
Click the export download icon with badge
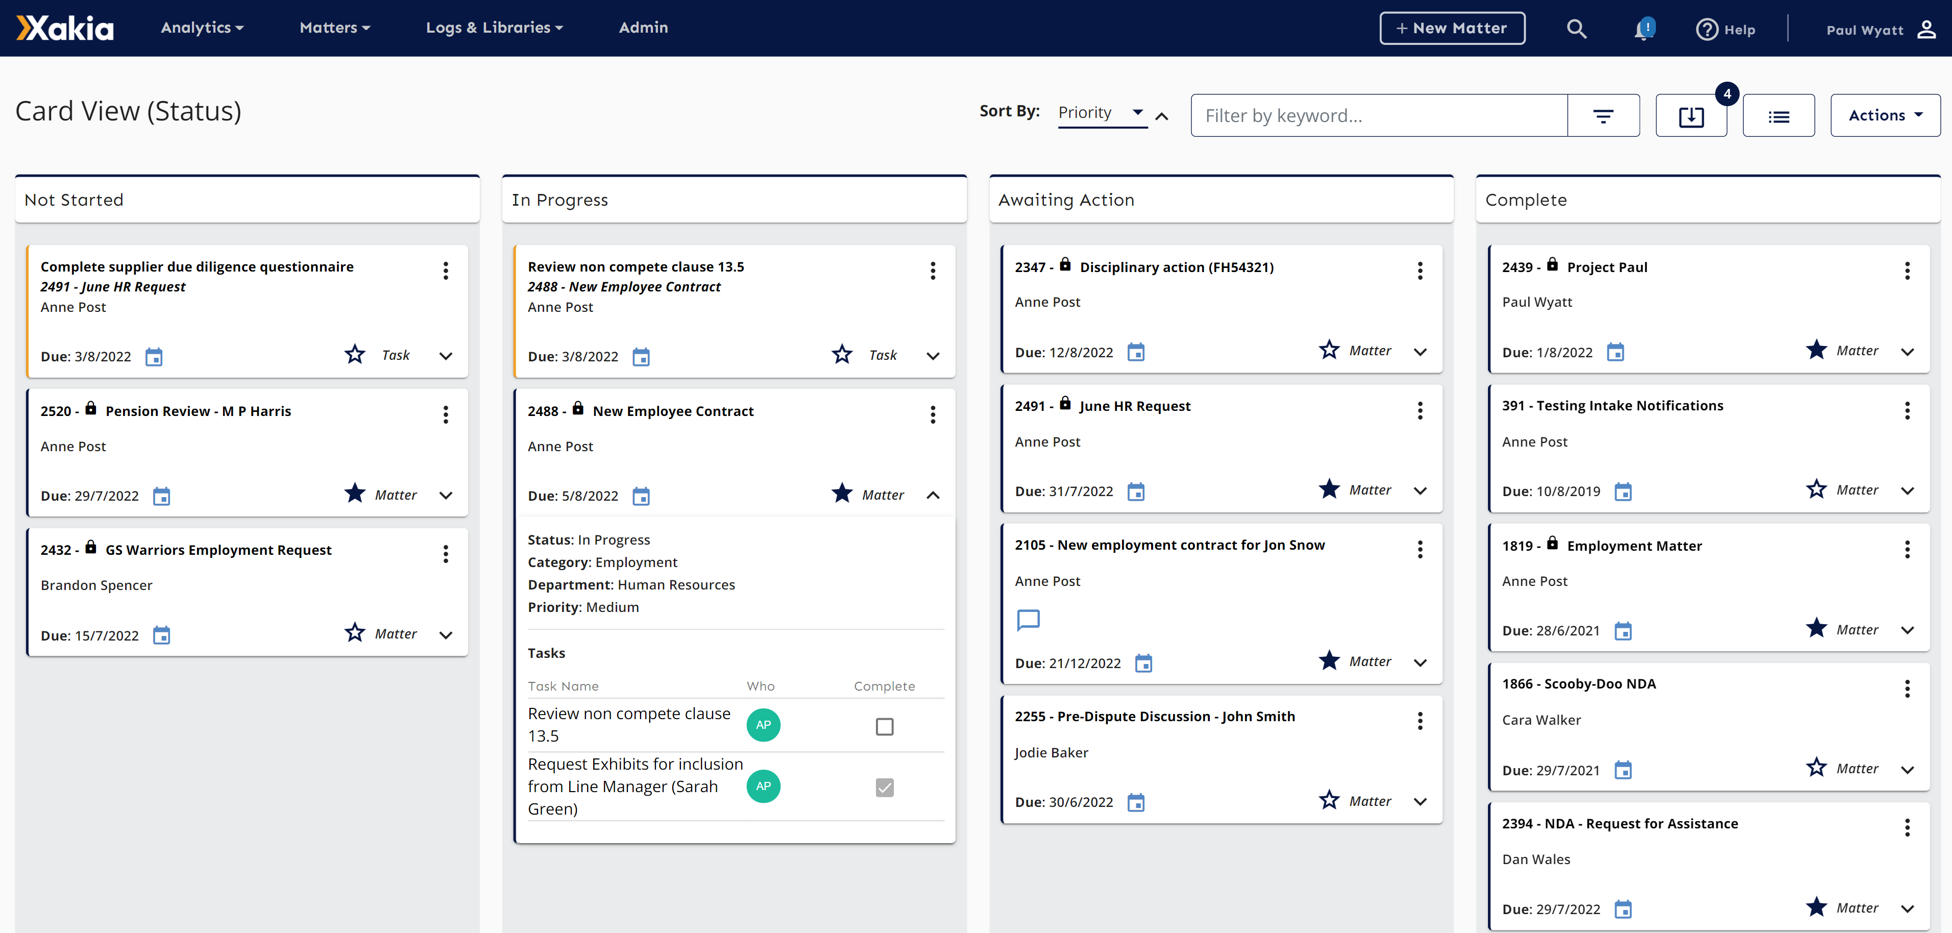pos(1691,116)
